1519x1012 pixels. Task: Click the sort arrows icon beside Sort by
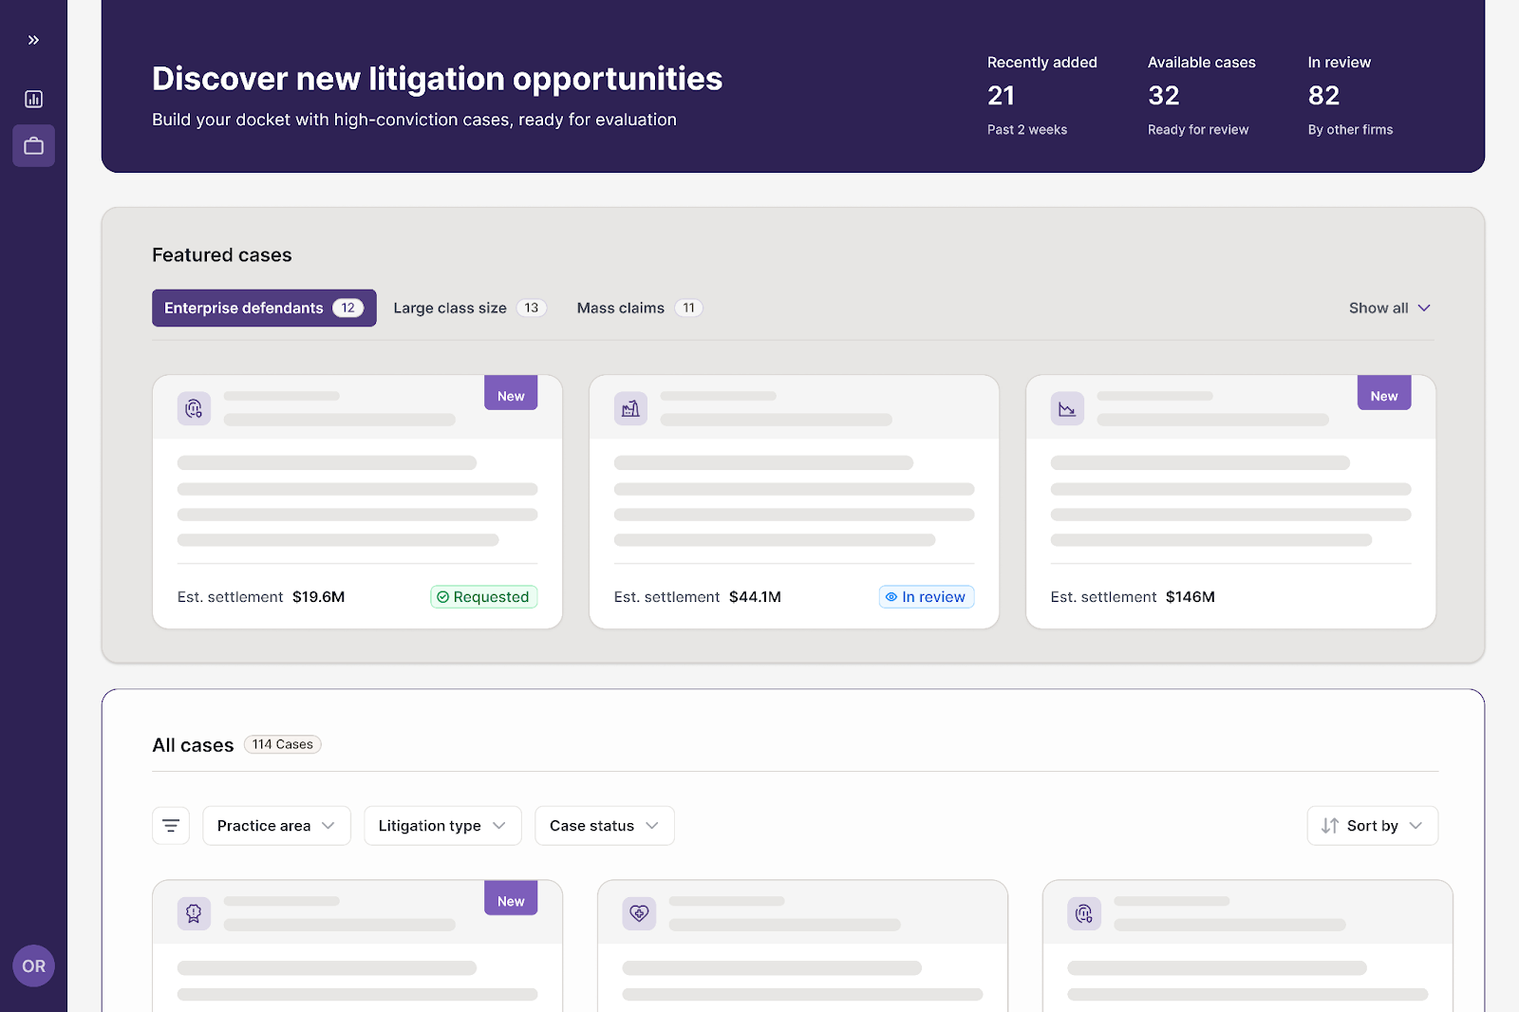[1330, 826]
